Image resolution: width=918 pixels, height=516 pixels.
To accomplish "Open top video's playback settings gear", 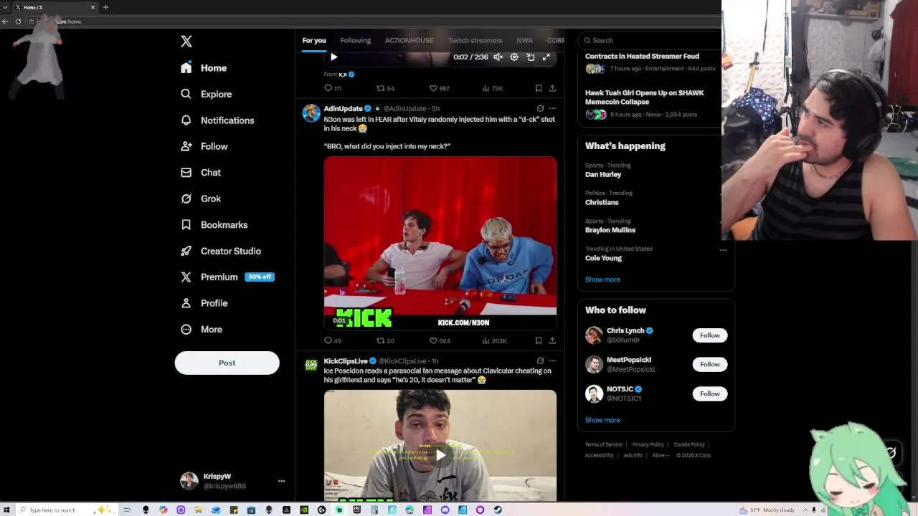I will (514, 57).
